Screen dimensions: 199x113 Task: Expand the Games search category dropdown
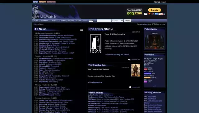click(x=118, y=21)
